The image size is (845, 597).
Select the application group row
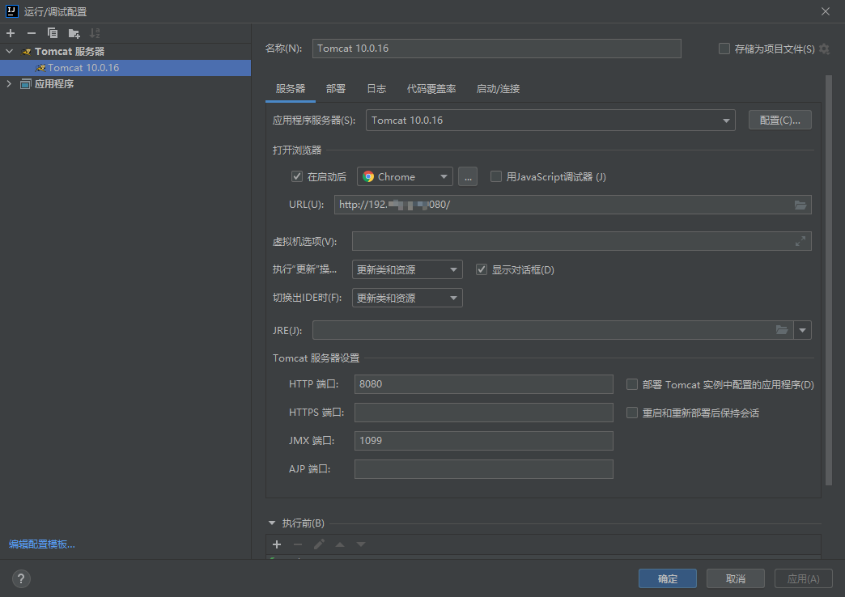coord(125,83)
